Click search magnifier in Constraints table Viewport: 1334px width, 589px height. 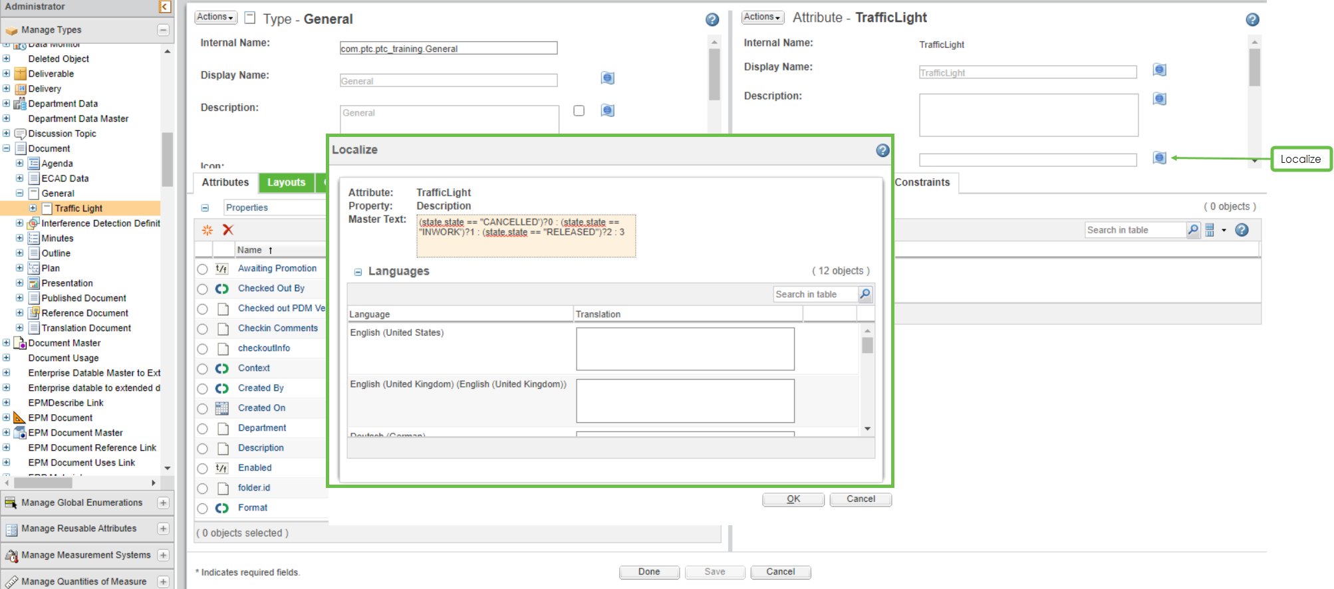point(1193,230)
